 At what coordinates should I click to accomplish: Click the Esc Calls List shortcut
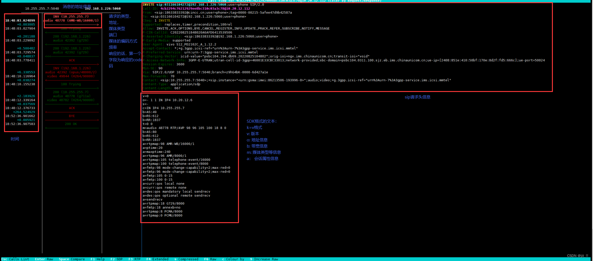pyautogui.click(x=15, y=259)
